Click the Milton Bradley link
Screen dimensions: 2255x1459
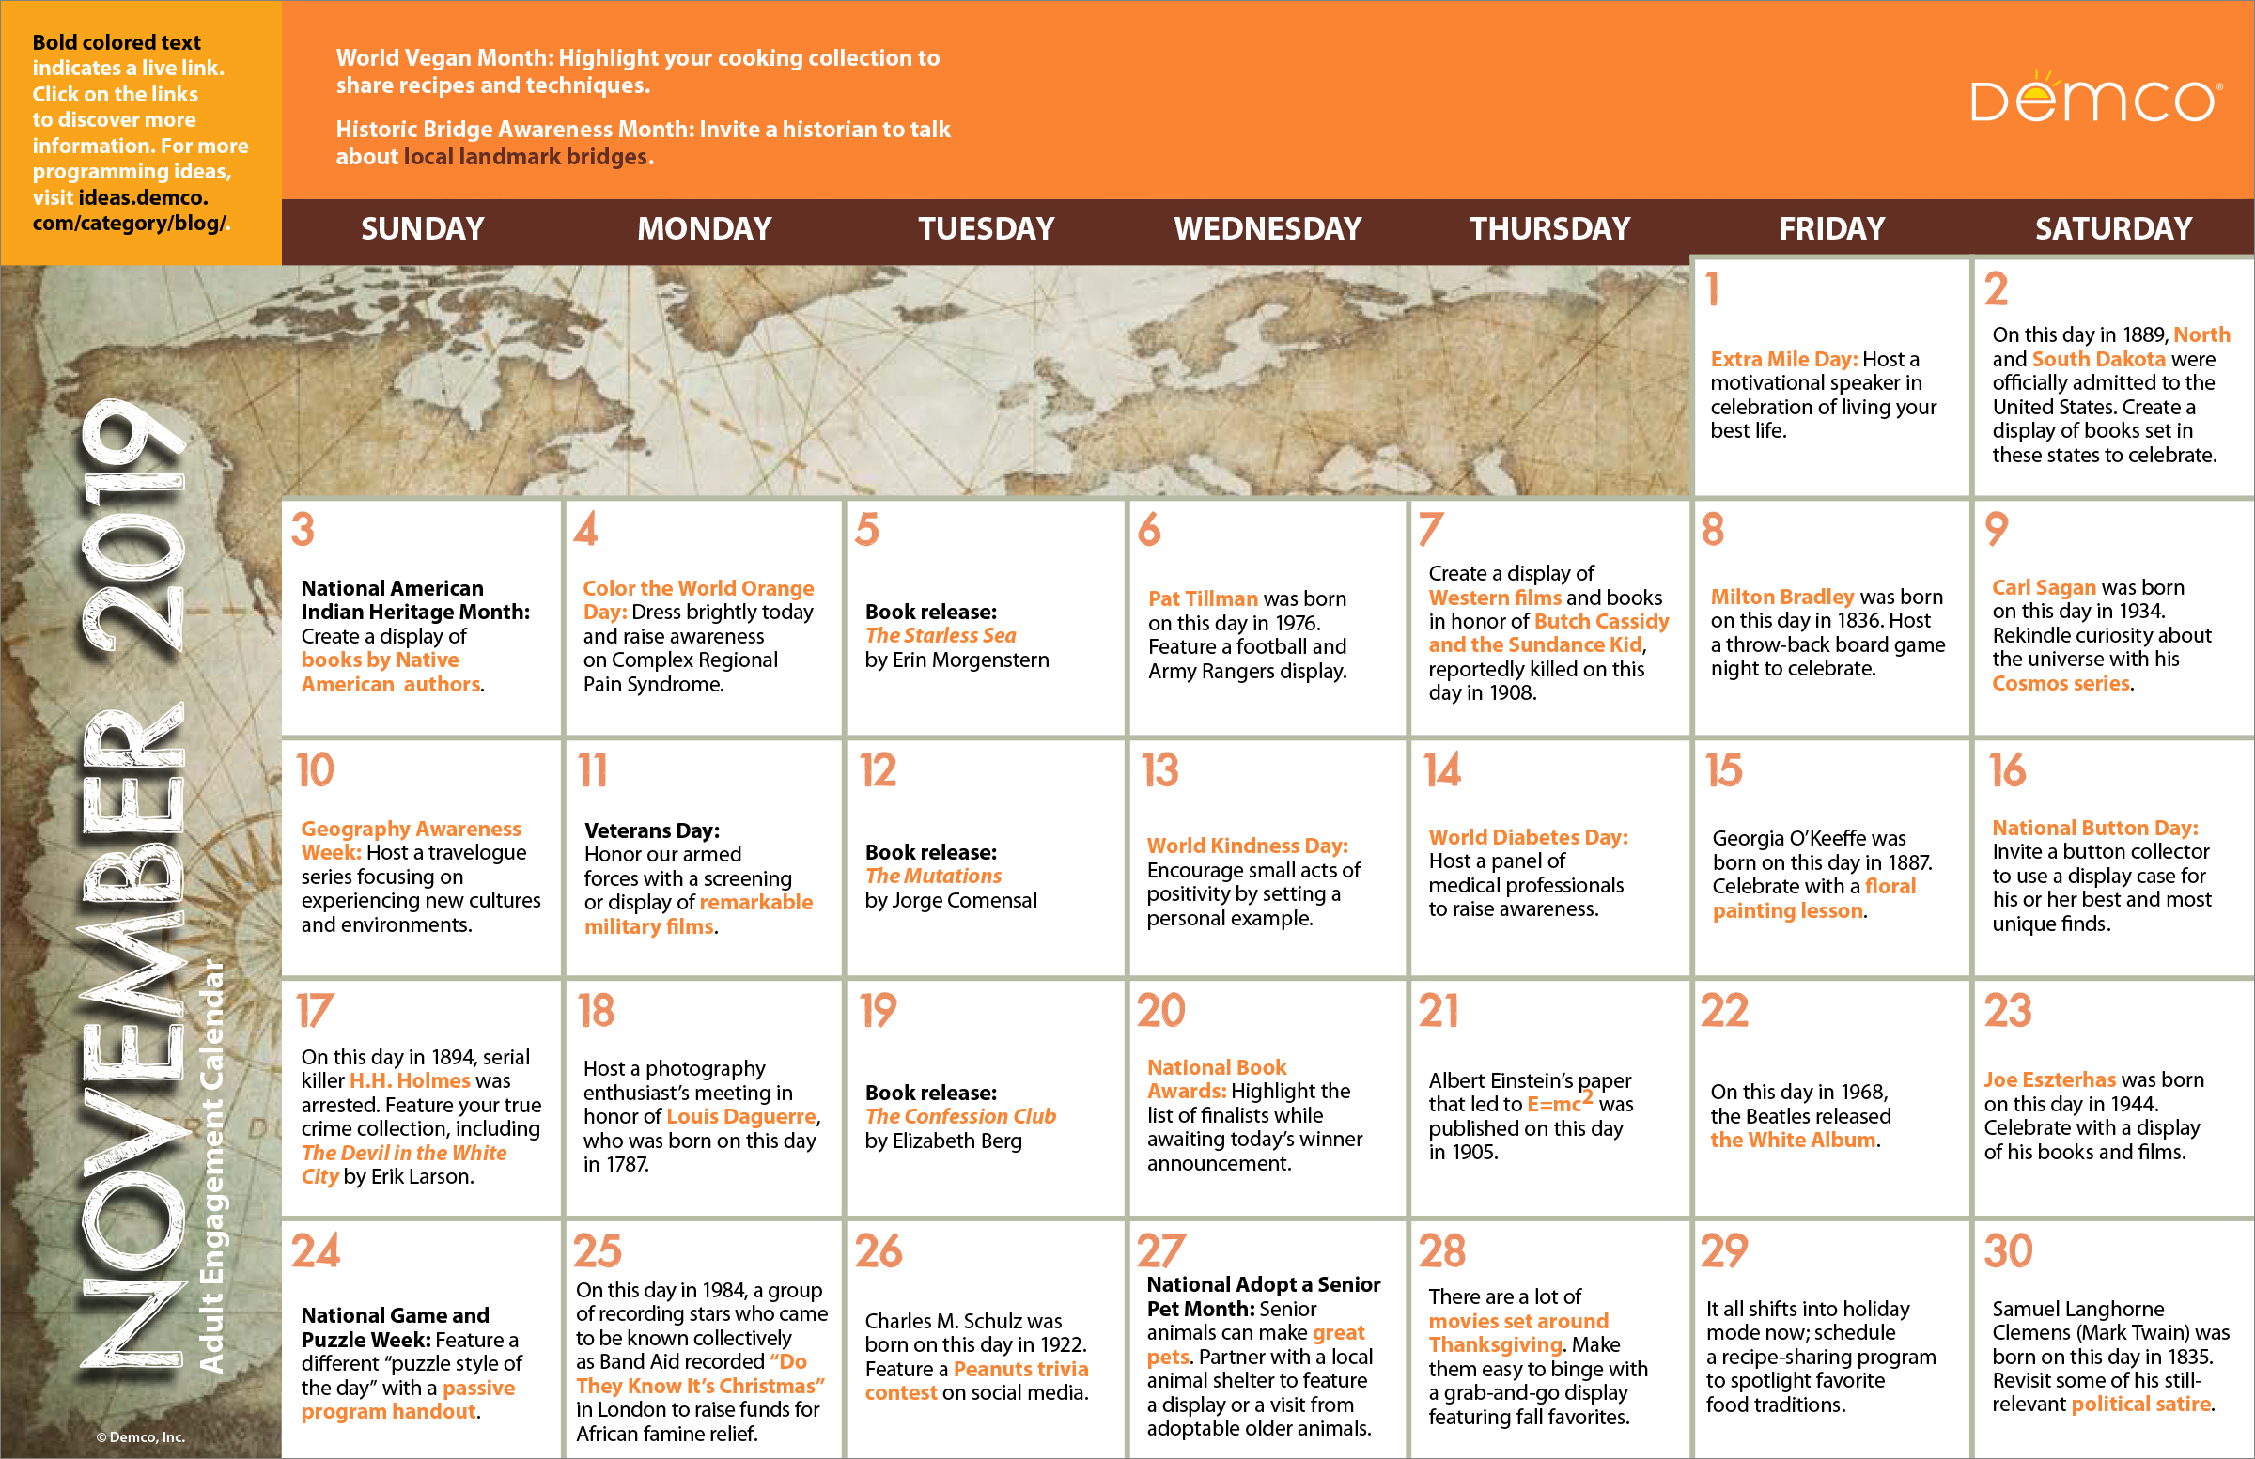pos(1781,597)
